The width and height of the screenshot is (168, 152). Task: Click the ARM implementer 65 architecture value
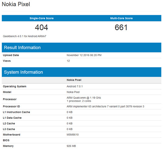pyautogui.click(x=105, y=107)
